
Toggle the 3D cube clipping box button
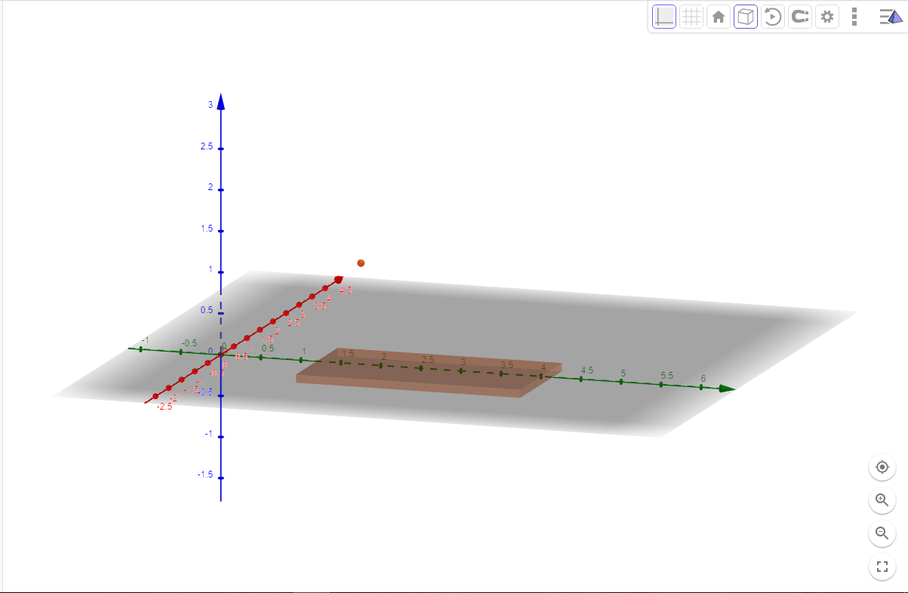(746, 17)
